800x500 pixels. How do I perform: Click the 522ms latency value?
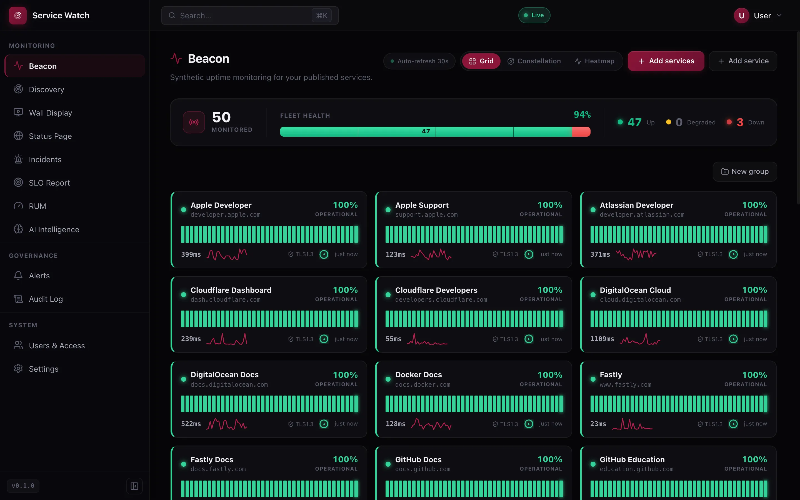191,424
